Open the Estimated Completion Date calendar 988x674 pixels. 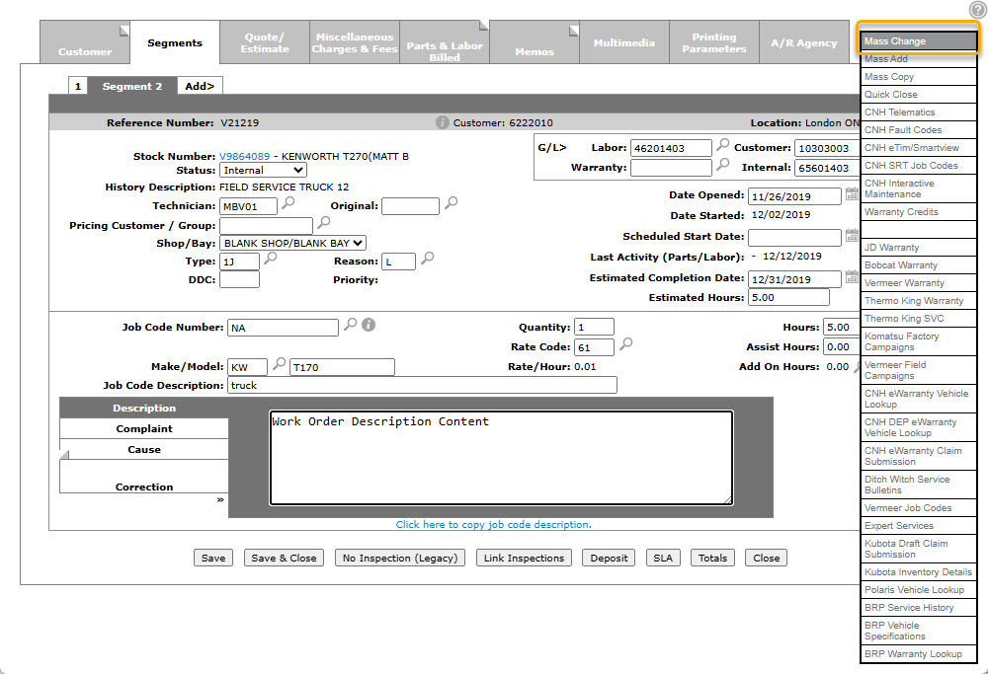[x=852, y=279]
